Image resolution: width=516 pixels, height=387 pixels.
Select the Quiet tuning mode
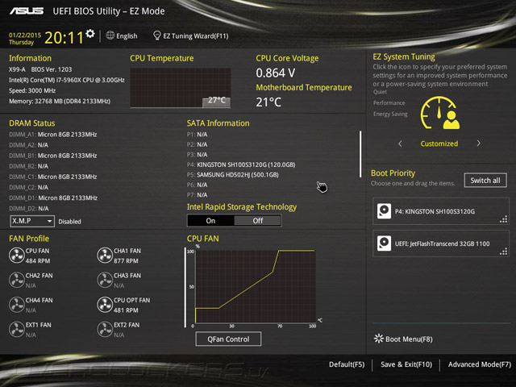[x=380, y=92]
